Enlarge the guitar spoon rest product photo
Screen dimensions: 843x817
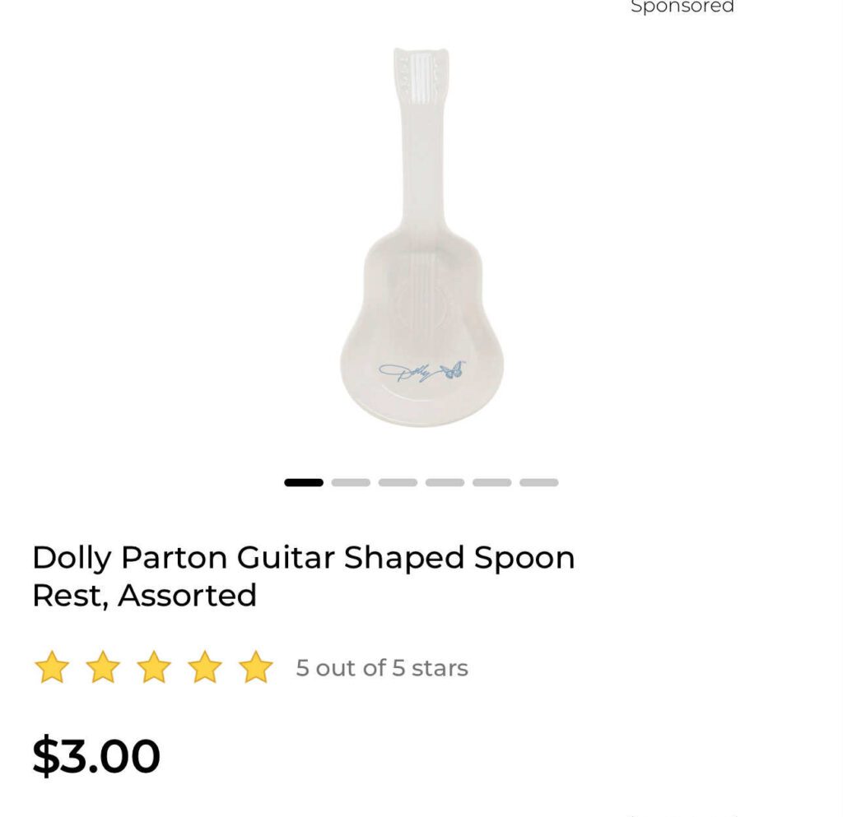point(421,247)
